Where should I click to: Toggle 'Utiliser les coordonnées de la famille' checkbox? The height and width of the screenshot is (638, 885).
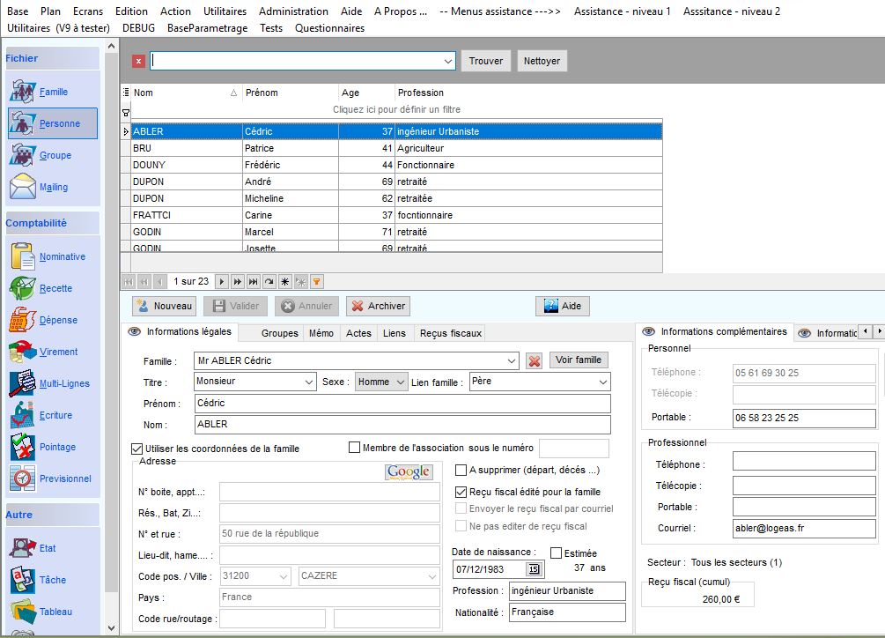(136, 449)
